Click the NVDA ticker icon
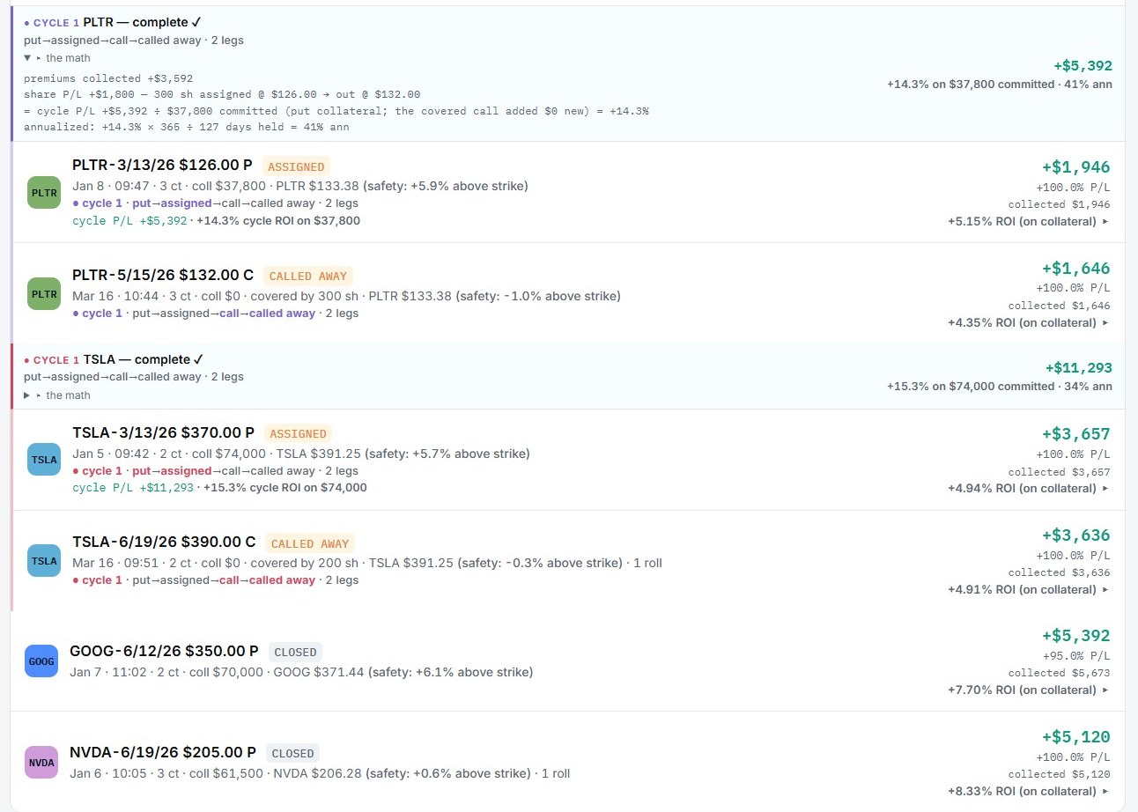Viewport: 1138px width, 812px height. click(x=41, y=763)
